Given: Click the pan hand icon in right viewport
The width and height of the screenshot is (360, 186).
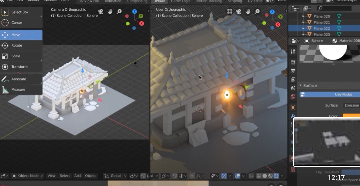Looking at the screenshot, I should 248,12.
